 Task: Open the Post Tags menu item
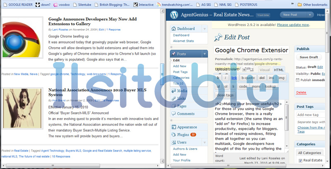click(180, 72)
